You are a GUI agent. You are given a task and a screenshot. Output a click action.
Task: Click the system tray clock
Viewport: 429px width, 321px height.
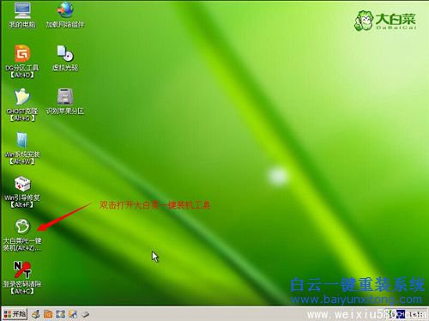click(416, 315)
